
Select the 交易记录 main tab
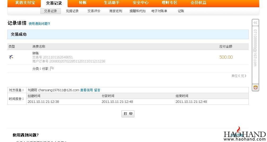coord(54,3)
